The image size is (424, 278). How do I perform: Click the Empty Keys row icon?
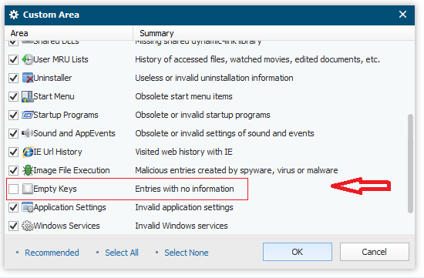[27, 189]
